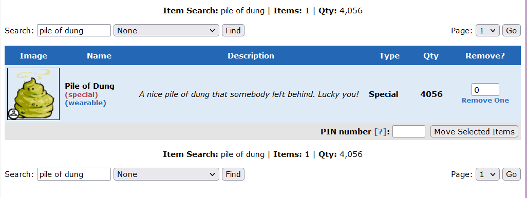Image resolution: width=527 pixels, height=198 pixels.
Task: Click the Pile of Dung item image
Action: (33, 94)
